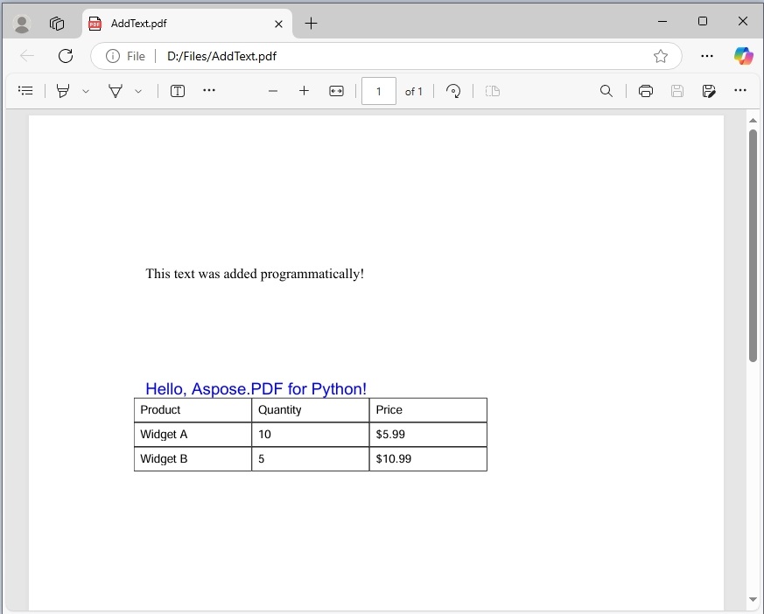Image resolution: width=764 pixels, height=614 pixels.
Task: Open the table of contents panel
Action: [x=25, y=90]
